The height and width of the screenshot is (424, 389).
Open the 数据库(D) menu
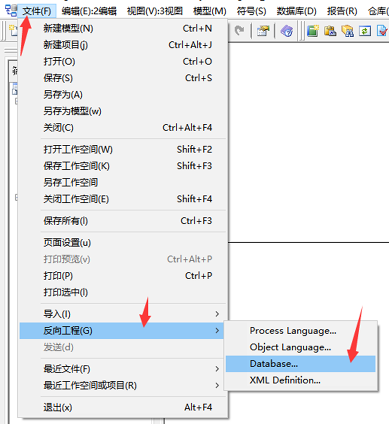(297, 11)
